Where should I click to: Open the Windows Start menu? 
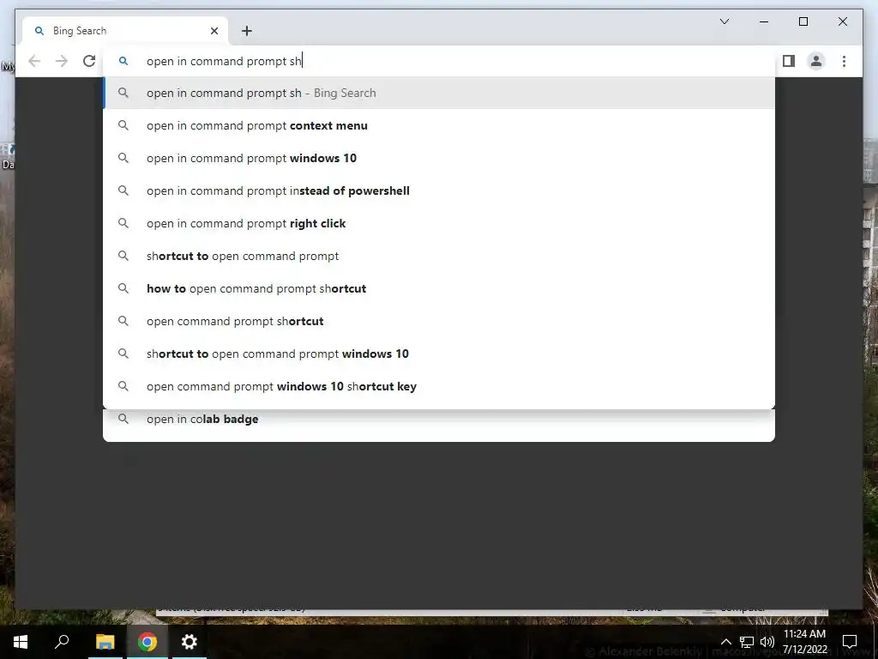21,642
